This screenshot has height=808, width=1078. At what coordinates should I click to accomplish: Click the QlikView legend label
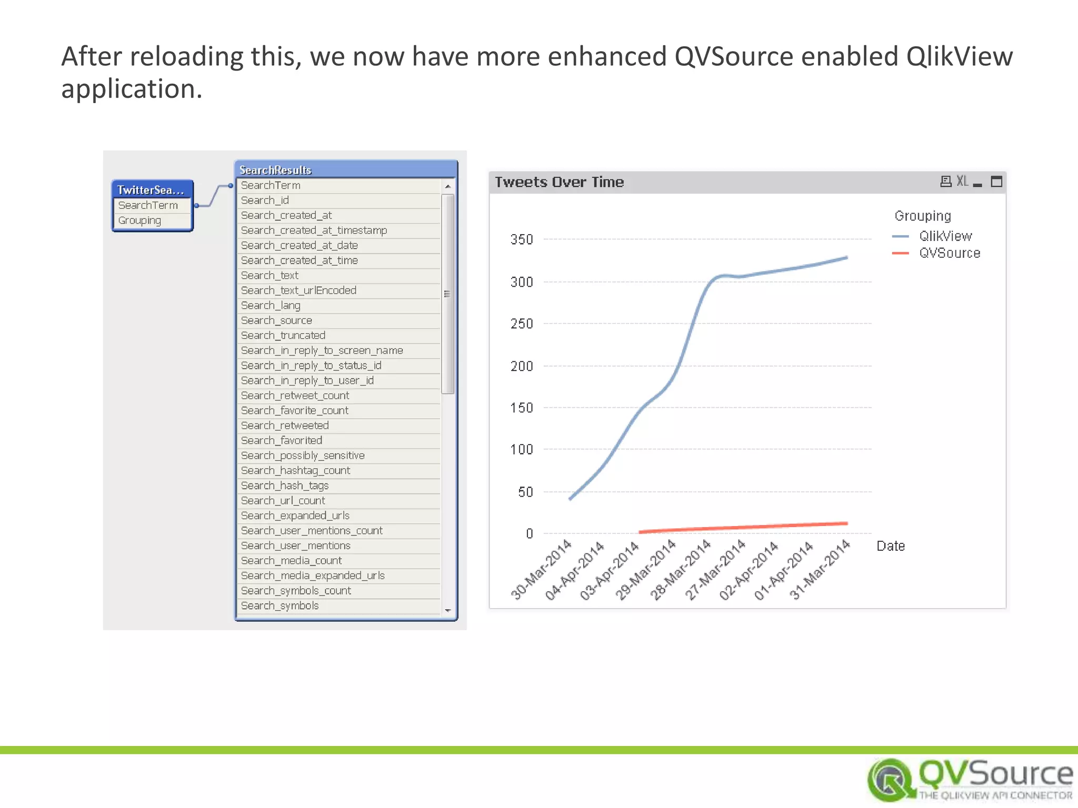[945, 236]
